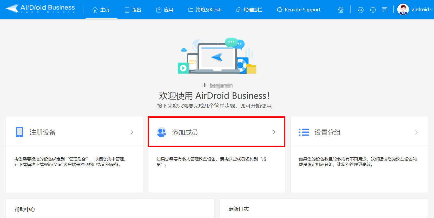Image resolution: width=434 pixels, height=218 pixels.
Task: Click the download icon in header
Action: 373,10
